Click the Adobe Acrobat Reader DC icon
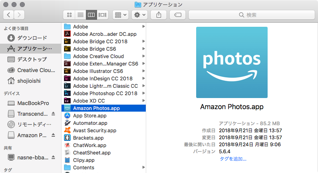The height and width of the screenshot is (173, 318). pos(67,34)
